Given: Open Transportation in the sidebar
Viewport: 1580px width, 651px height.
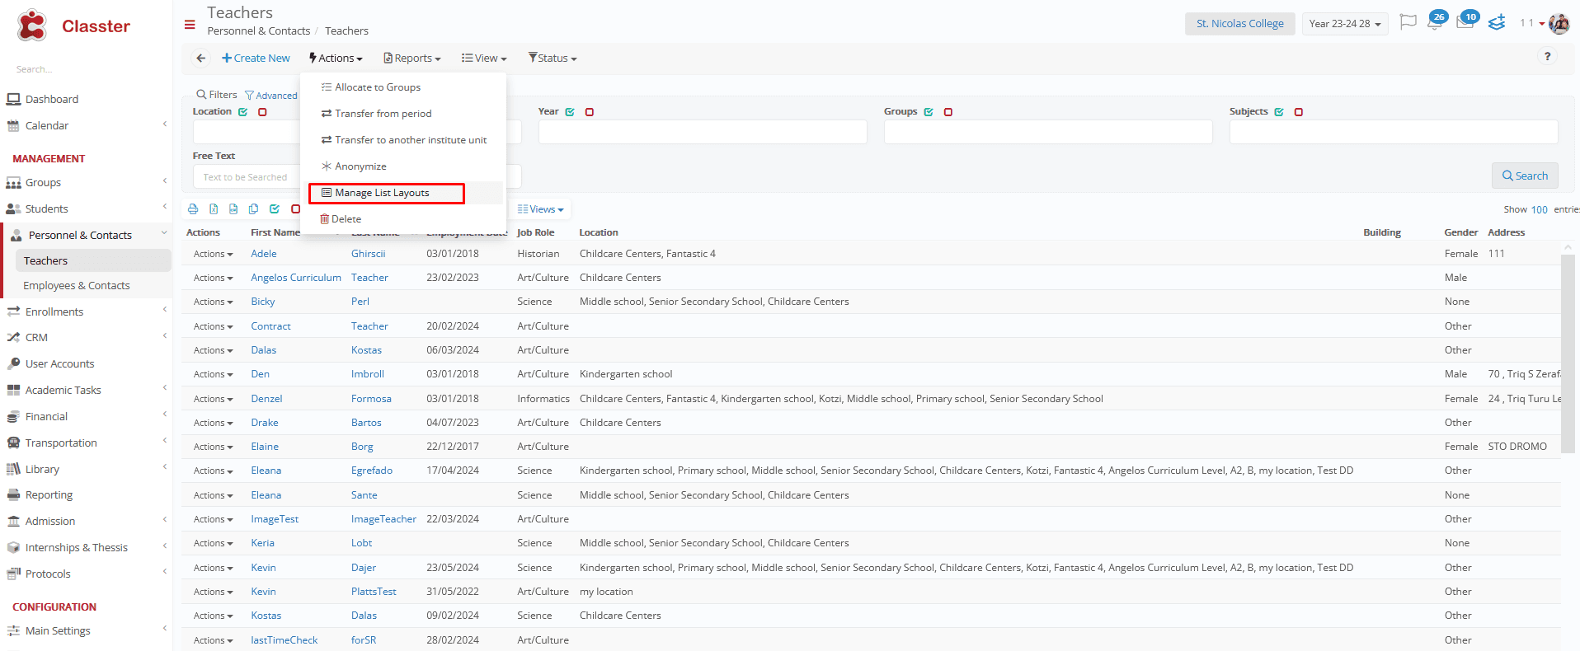Looking at the screenshot, I should [61, 443].
